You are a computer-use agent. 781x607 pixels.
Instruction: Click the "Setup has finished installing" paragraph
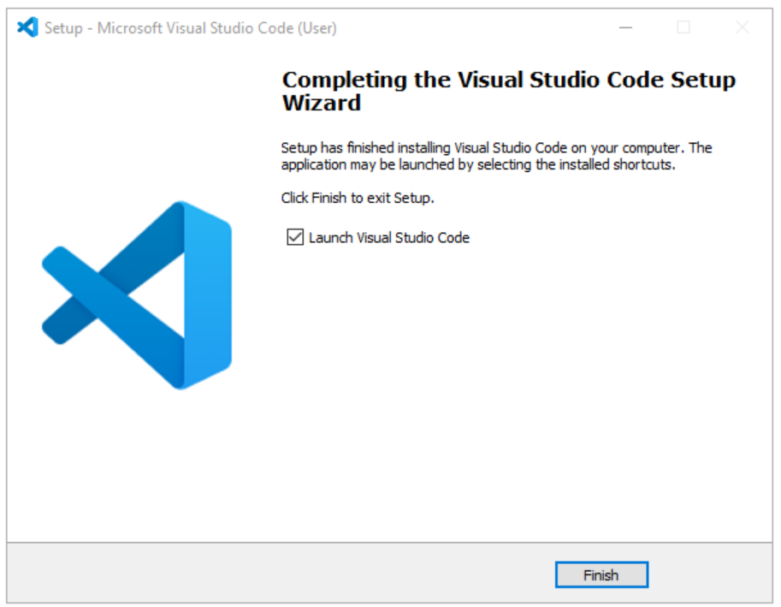tap(497, 156)
